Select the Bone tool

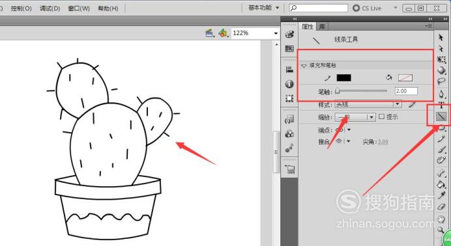tap(441, 173)
